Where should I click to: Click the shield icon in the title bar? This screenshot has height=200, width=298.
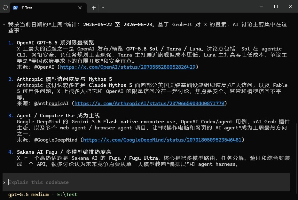point(5,8)
